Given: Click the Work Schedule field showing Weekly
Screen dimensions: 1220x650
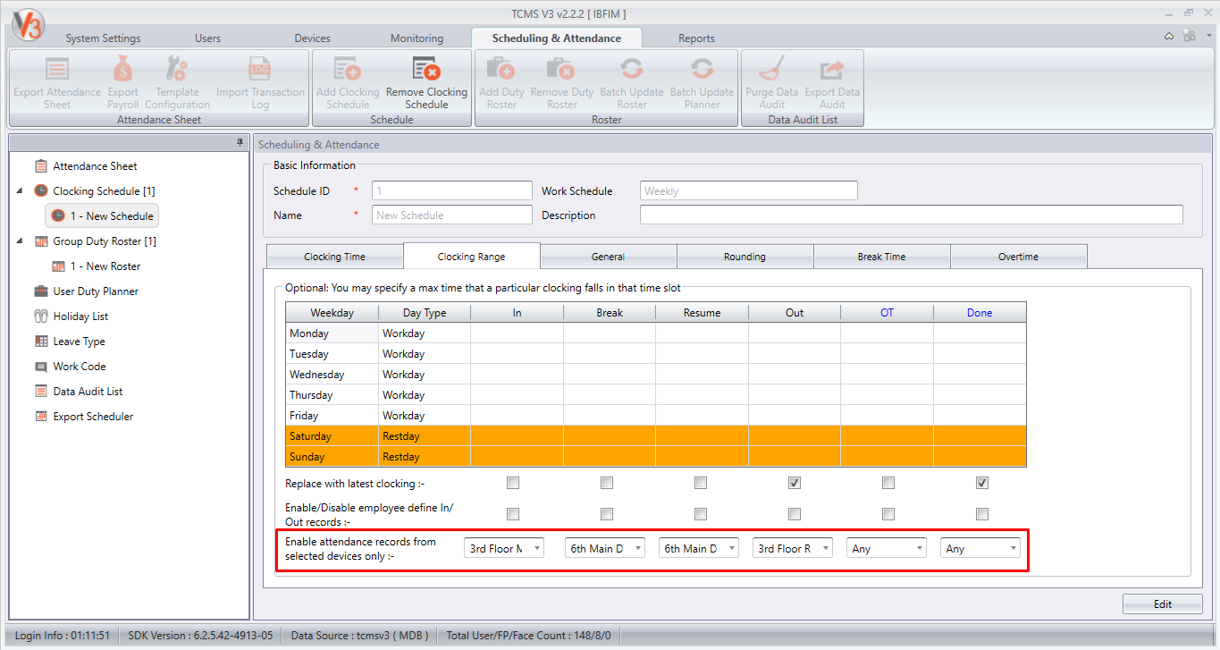Looking at the screenshot, I should pos(749,190).
